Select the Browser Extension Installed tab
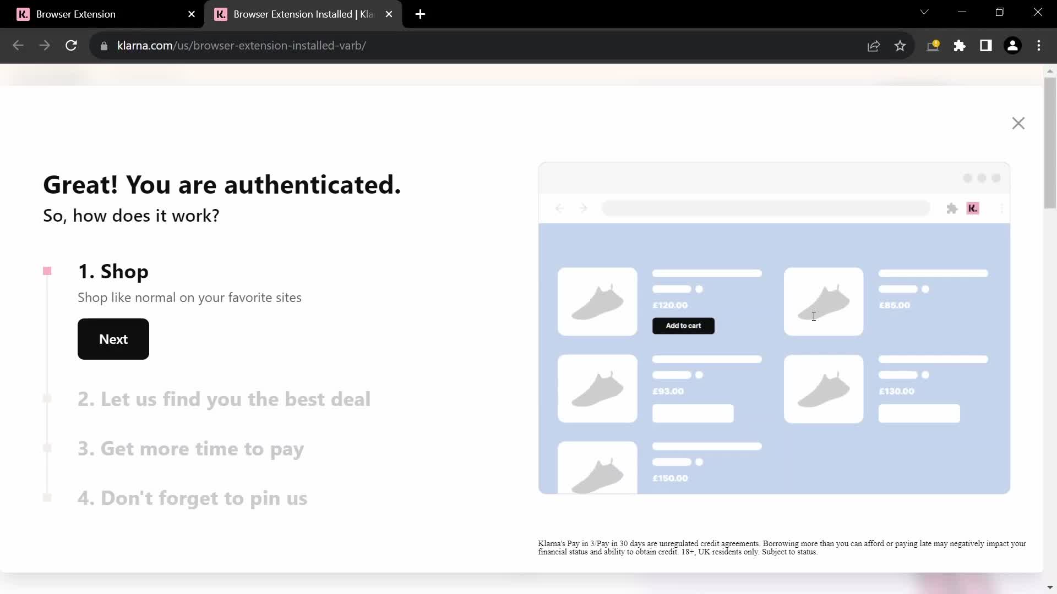1057x594 pixels. pos(303,14)
